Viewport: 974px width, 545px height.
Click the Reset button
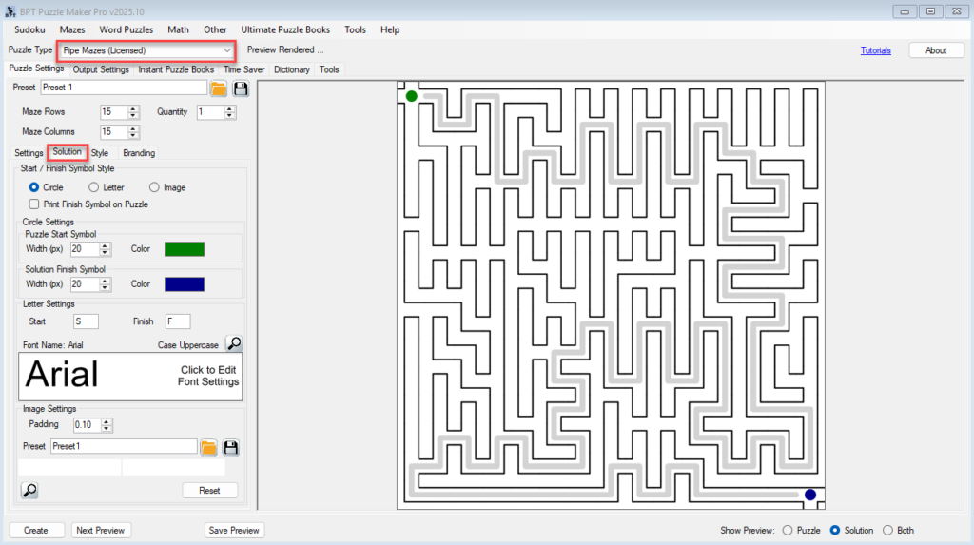coord(210,491)
